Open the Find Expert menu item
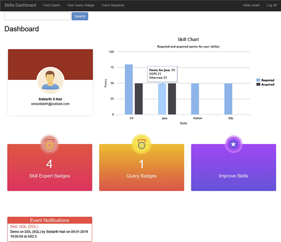This screenshot has height=242, width=281. [x=51, y=5]
